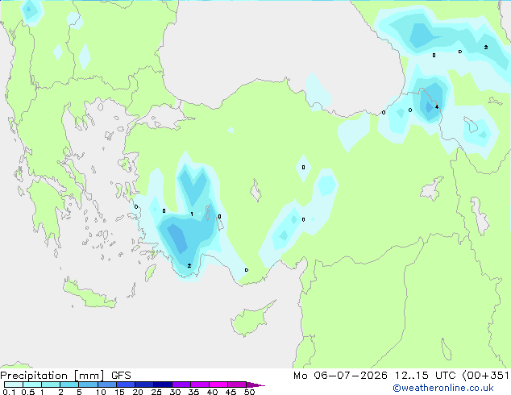
Task: Click the '10' legend scale label
Action: click(101, 392)
